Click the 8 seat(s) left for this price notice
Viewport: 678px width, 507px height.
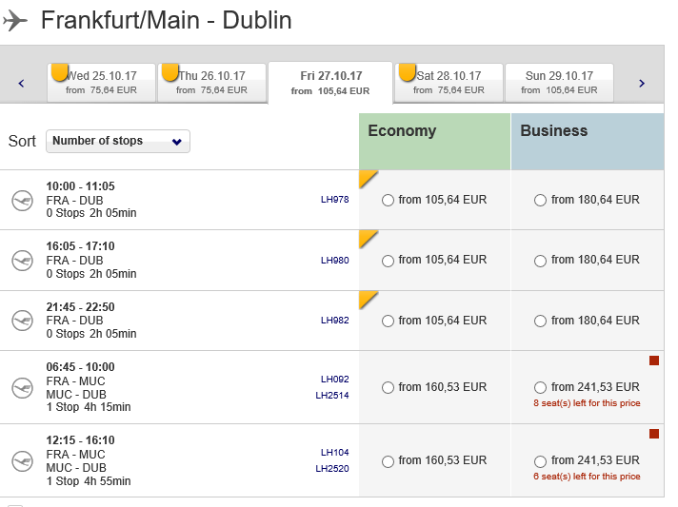click(x=587, y=403)
